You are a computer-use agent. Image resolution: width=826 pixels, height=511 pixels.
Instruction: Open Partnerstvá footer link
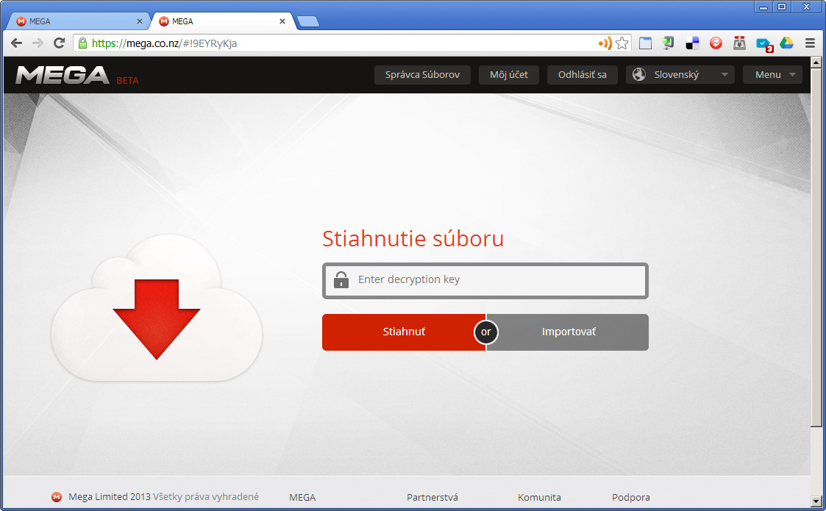[x=432, y=497]
